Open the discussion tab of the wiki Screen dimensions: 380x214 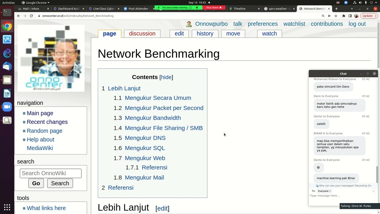pyautogui.click(x=142, y=34)
